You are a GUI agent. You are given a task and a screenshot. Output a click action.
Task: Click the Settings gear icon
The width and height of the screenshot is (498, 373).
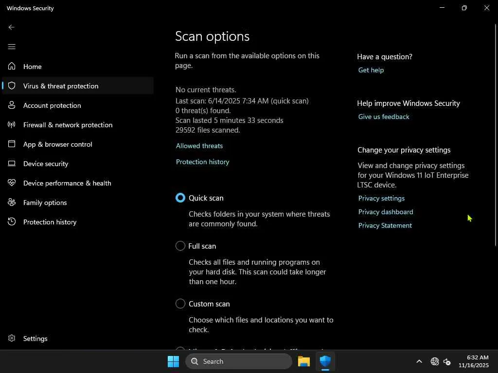click(12, 338)
